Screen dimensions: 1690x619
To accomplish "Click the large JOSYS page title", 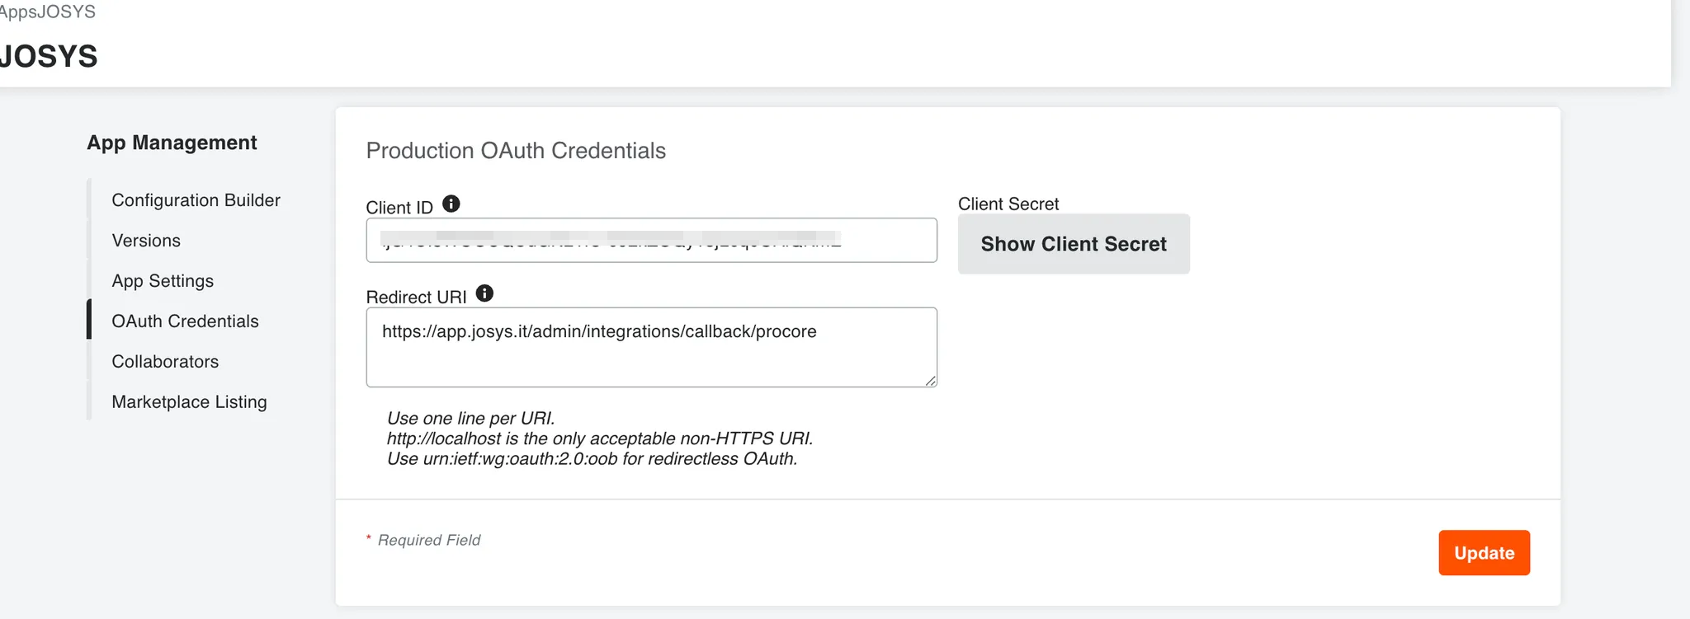I will pyautogui.click(x=49, y=56).
